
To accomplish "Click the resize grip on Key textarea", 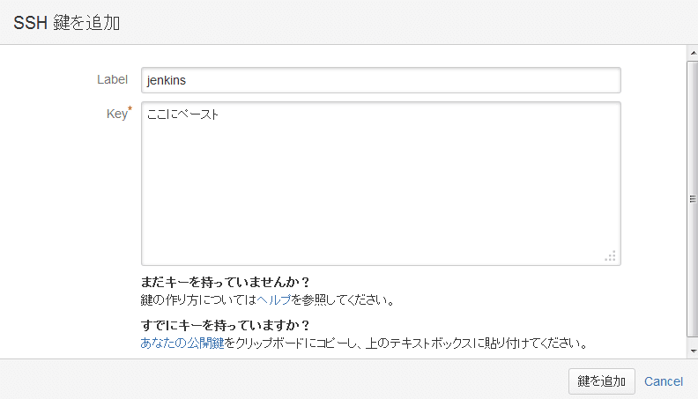I will point(610,256).
